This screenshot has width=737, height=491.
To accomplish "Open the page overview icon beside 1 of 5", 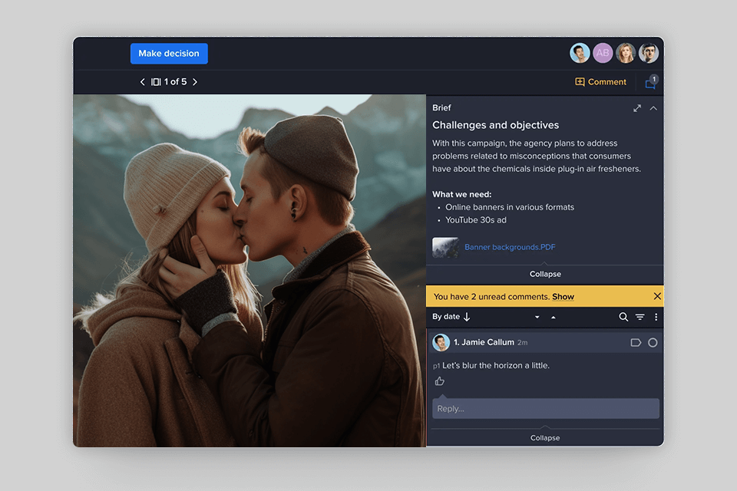I will (x=156, y=82).
